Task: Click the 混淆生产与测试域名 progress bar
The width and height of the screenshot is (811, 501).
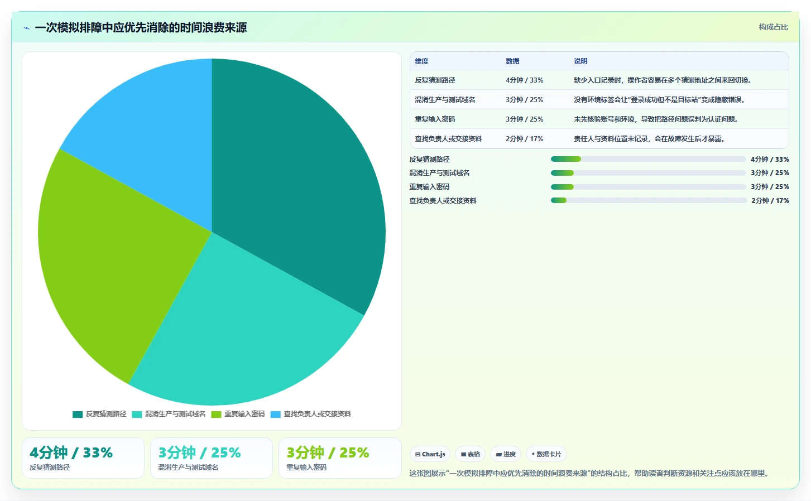Action: pyautogui.click(x=648, y=173)
